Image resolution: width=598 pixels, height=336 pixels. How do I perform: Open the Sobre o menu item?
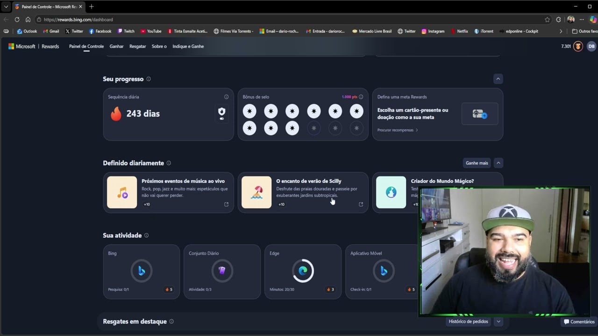pyautogui.click(x=159, y=46)
